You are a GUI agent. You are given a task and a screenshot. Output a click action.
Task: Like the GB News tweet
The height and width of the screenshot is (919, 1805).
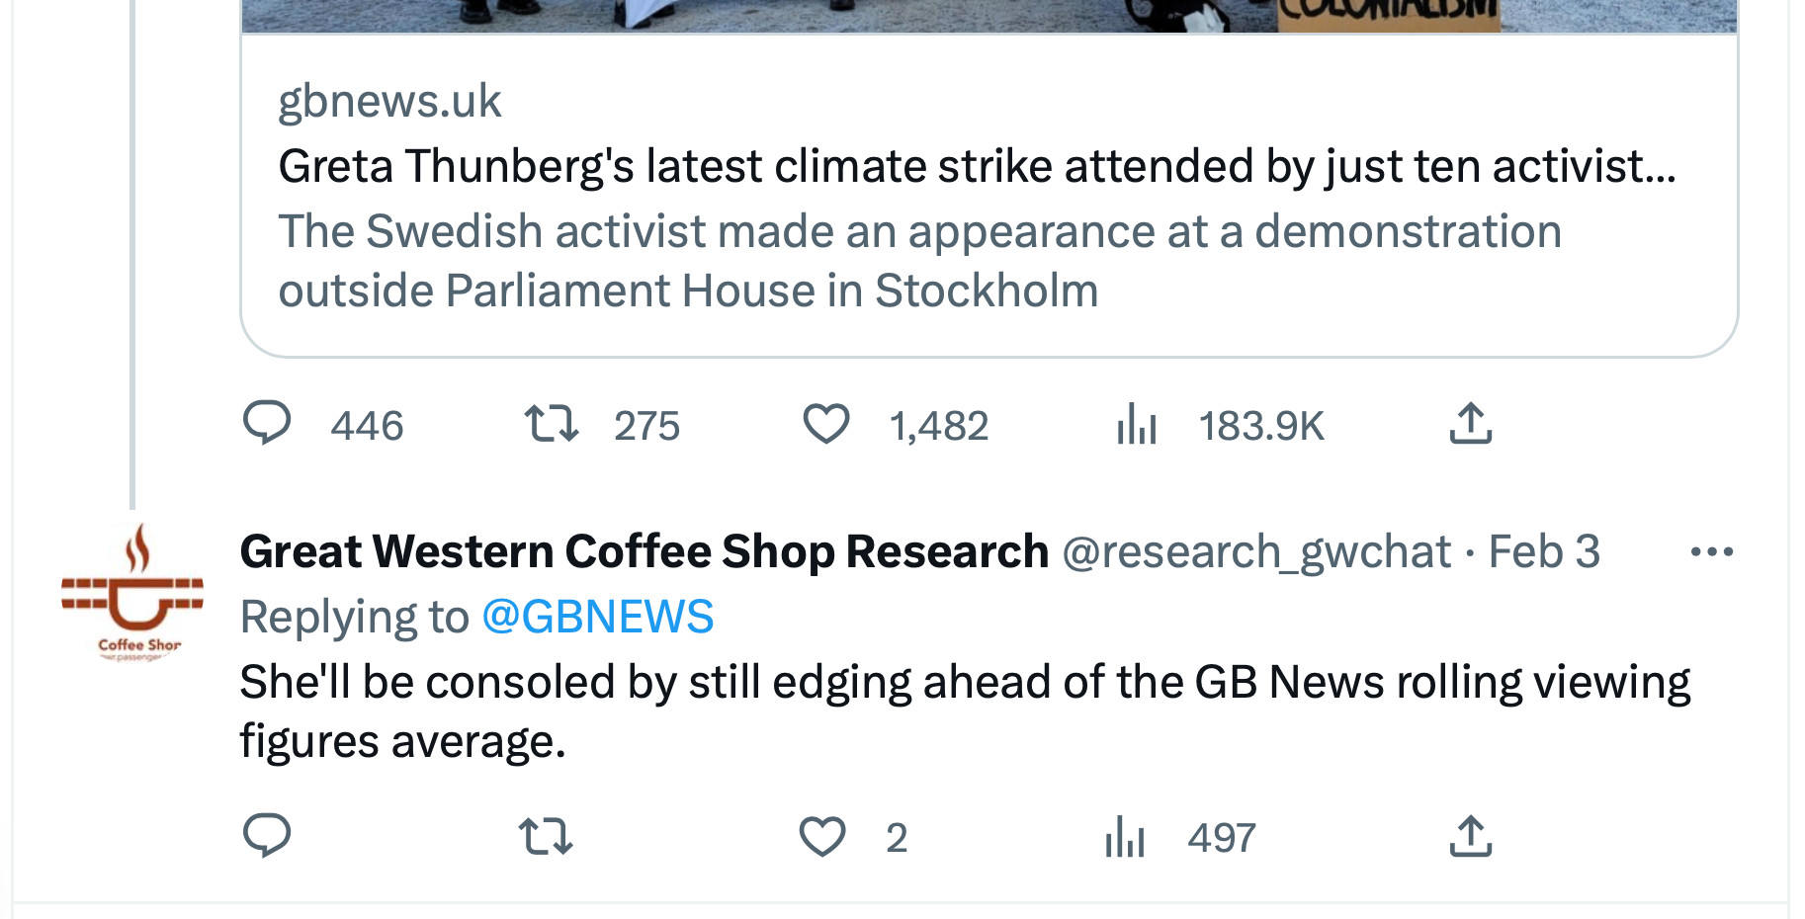pyautogui.click(x=826, y=424)
